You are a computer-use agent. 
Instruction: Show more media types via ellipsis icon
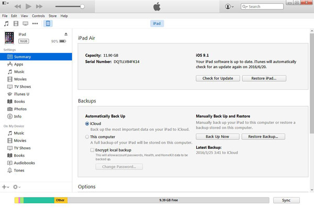click(35, 24)
